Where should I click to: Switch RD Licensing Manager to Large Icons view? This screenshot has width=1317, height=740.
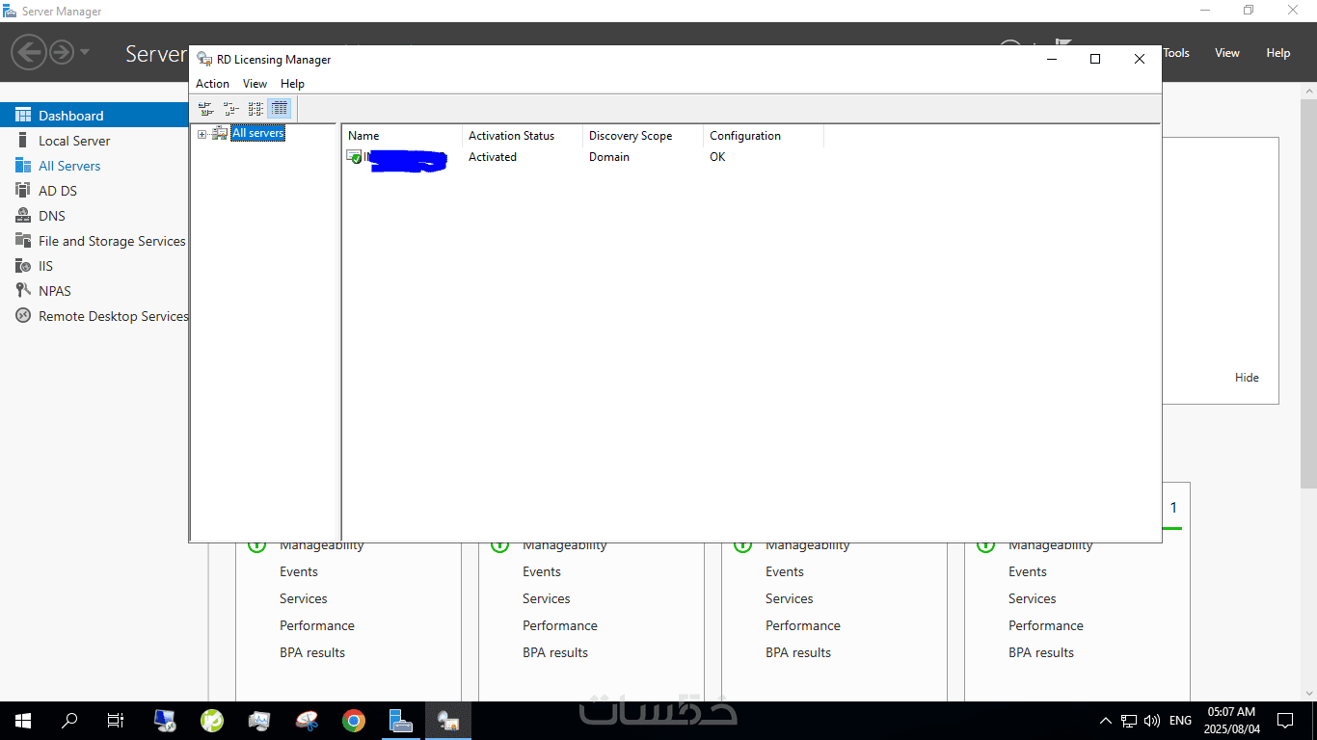coord(205,109)
